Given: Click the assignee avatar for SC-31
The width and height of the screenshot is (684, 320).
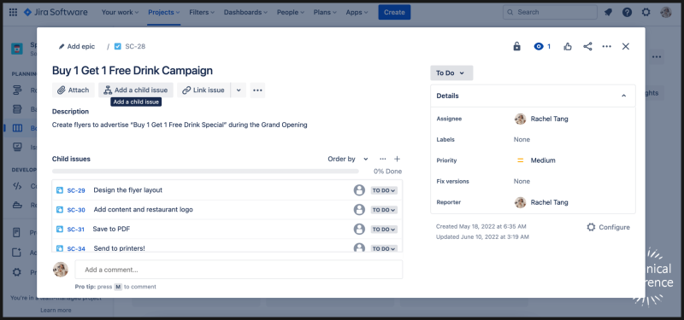Looking at the screenshot, I should point(359,229).
